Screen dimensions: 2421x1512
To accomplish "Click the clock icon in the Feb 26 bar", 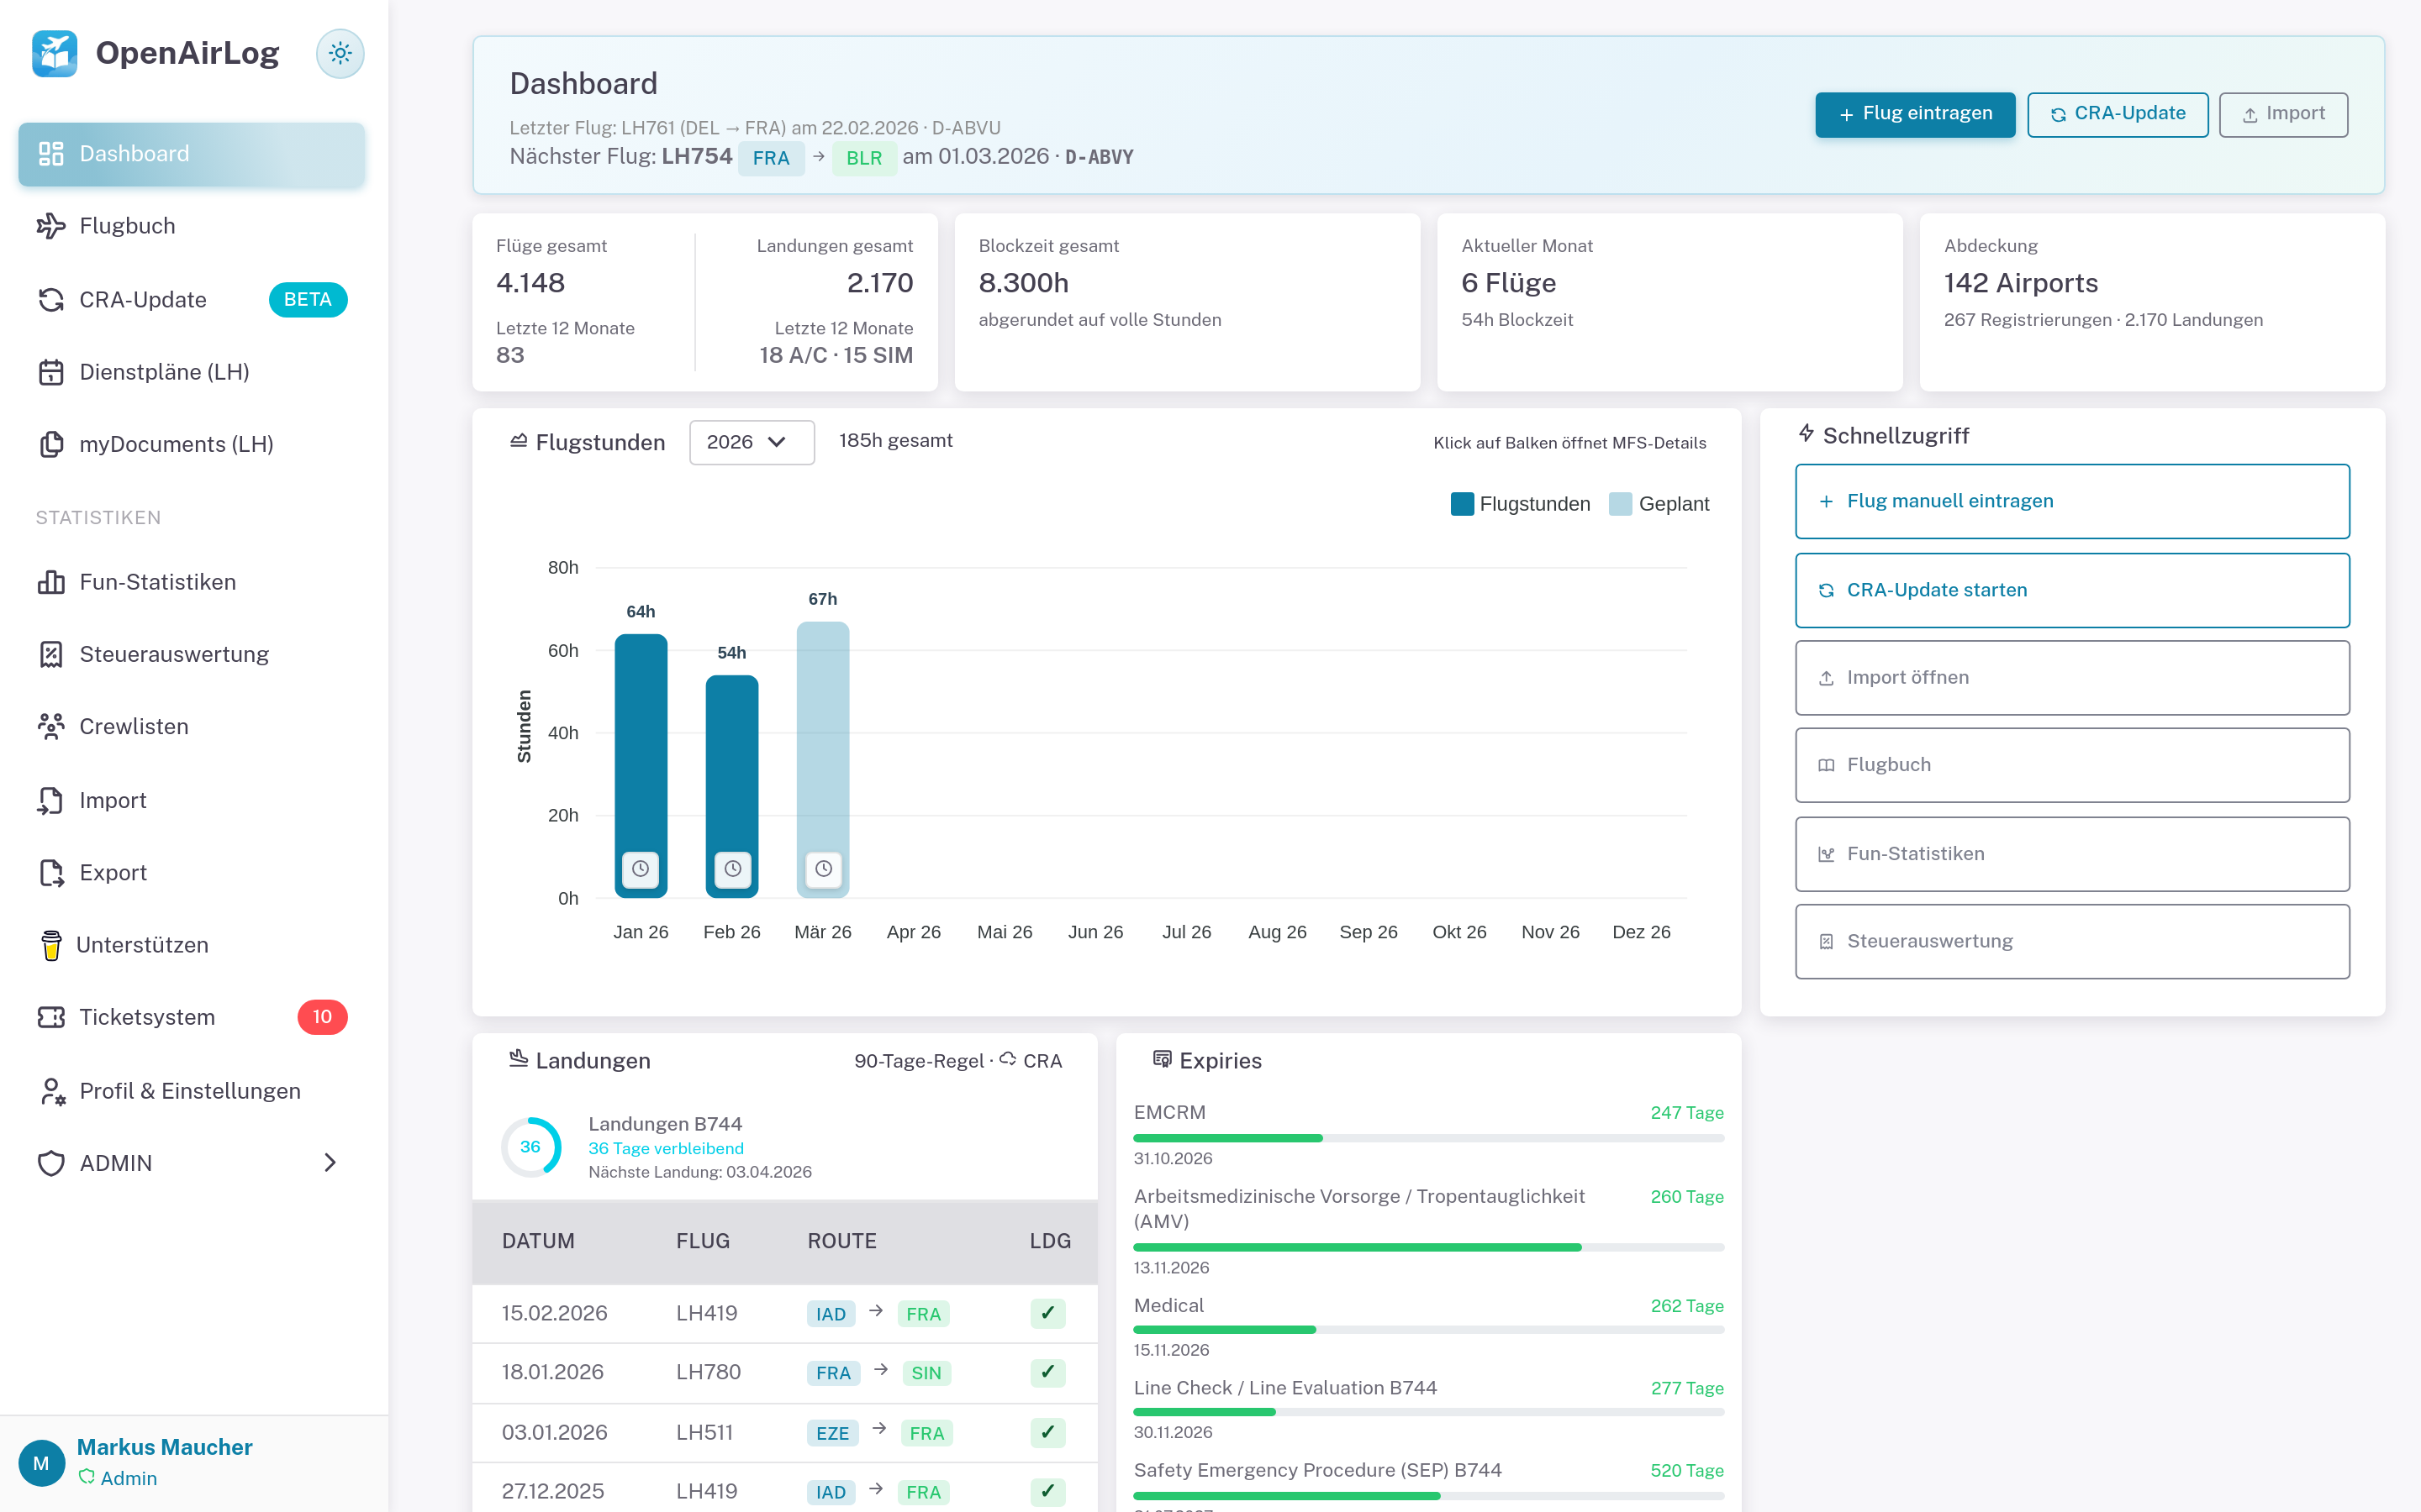I will (732, 868).
